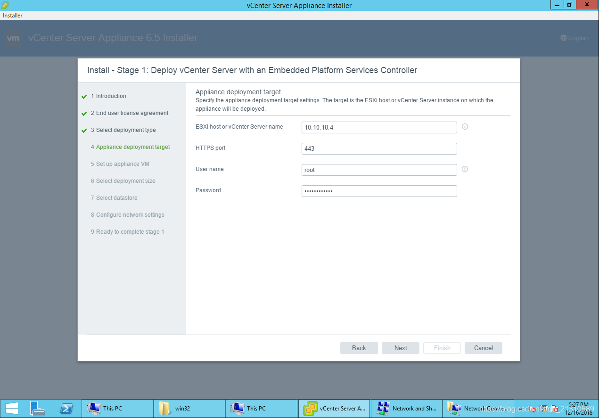Launch PowerShell from the taskbar

tap(66, 408)
